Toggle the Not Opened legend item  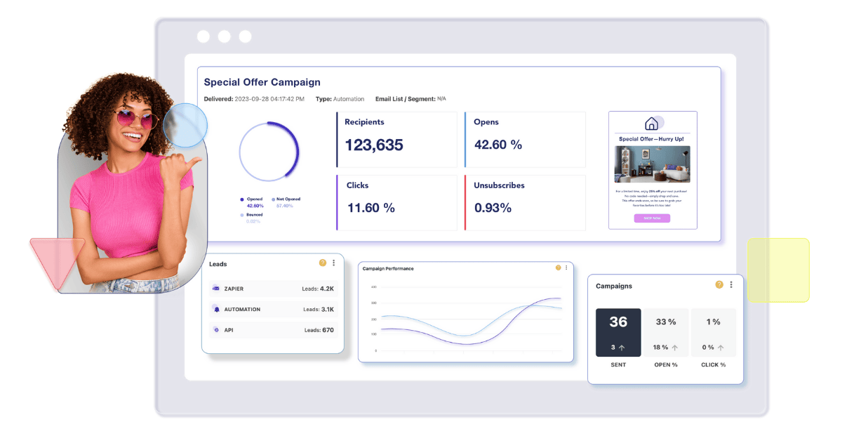[286, 199]
